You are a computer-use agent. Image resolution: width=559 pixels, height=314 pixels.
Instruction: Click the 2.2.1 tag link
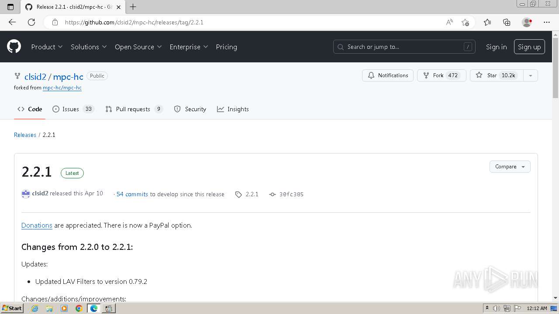(x=252, y=194)
